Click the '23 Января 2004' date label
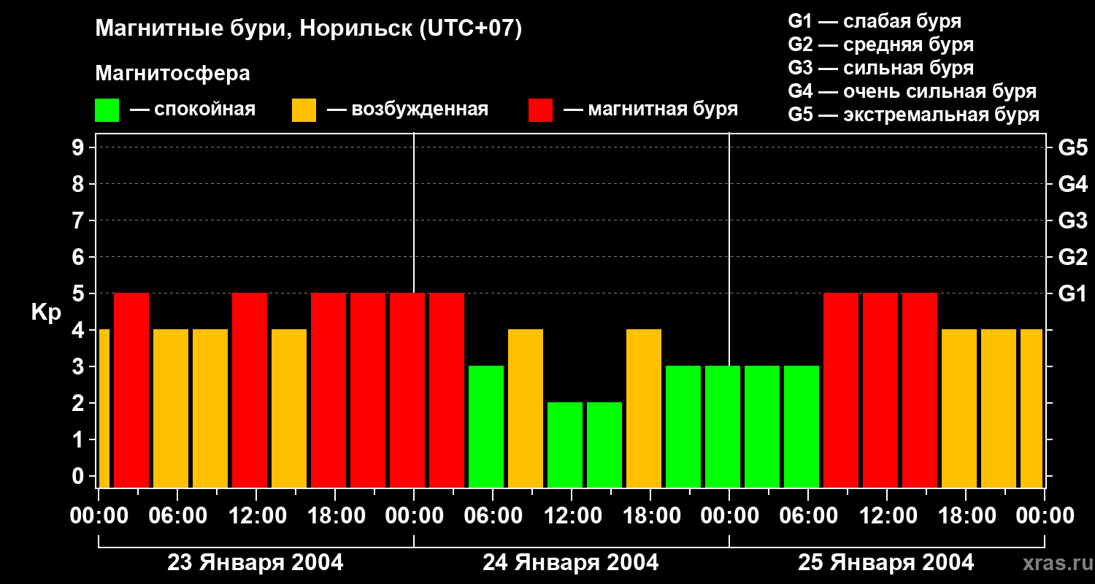 pyautogui.click(x=255, y=563)
